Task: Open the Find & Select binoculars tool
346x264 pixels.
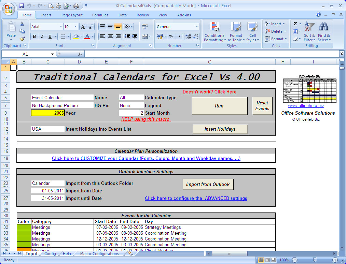Action: click(x=323, y=32)
